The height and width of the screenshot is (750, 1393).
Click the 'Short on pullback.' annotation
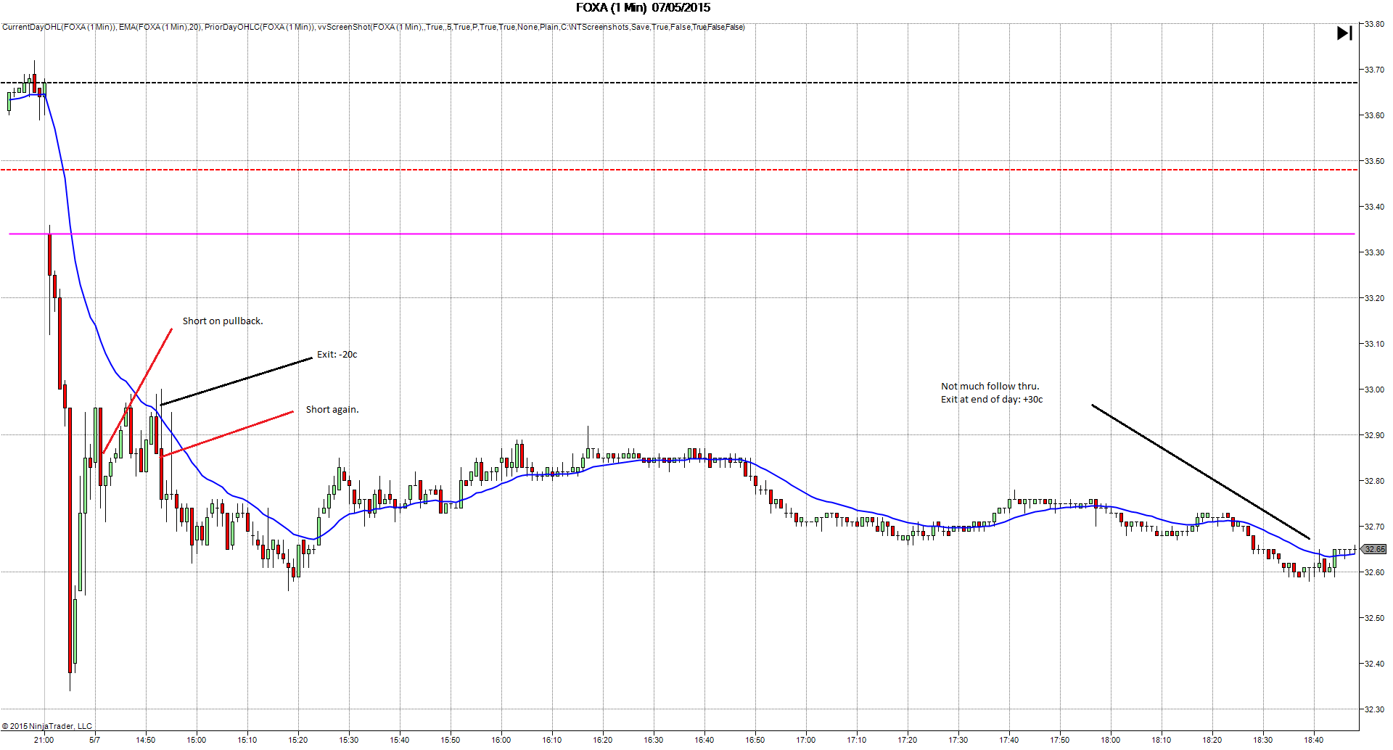[223, 321]
